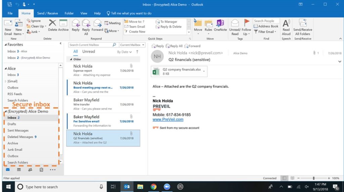
Task: Delete the selected message
Action: pyautogui.click(x=52, y=26)
